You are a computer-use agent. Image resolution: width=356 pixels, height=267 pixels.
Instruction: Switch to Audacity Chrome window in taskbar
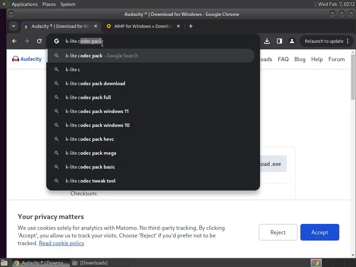(x=41, y=263)
